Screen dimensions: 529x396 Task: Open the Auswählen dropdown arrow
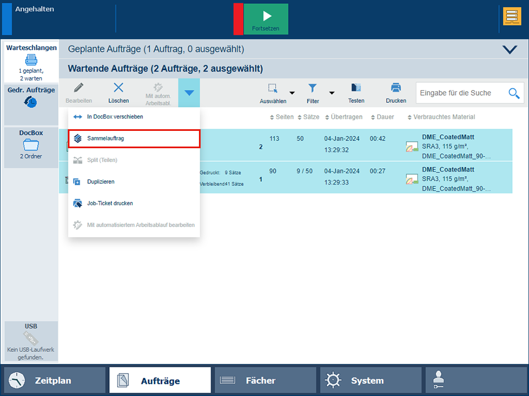292,93
